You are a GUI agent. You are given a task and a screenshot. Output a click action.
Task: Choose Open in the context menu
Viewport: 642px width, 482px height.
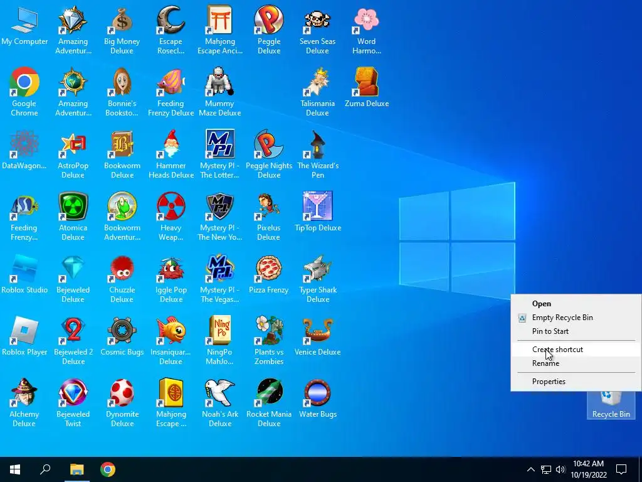pos(576,304)
